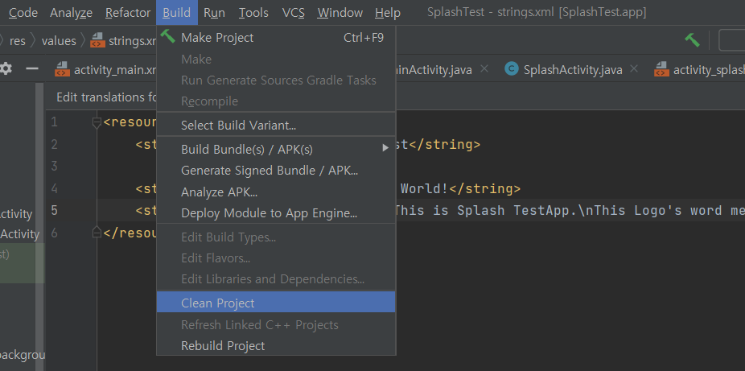
Task: Close the MainActivity.java tab
Action: pos(484,69)
